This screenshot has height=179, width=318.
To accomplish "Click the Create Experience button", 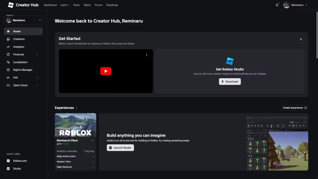I will [295, 108].
